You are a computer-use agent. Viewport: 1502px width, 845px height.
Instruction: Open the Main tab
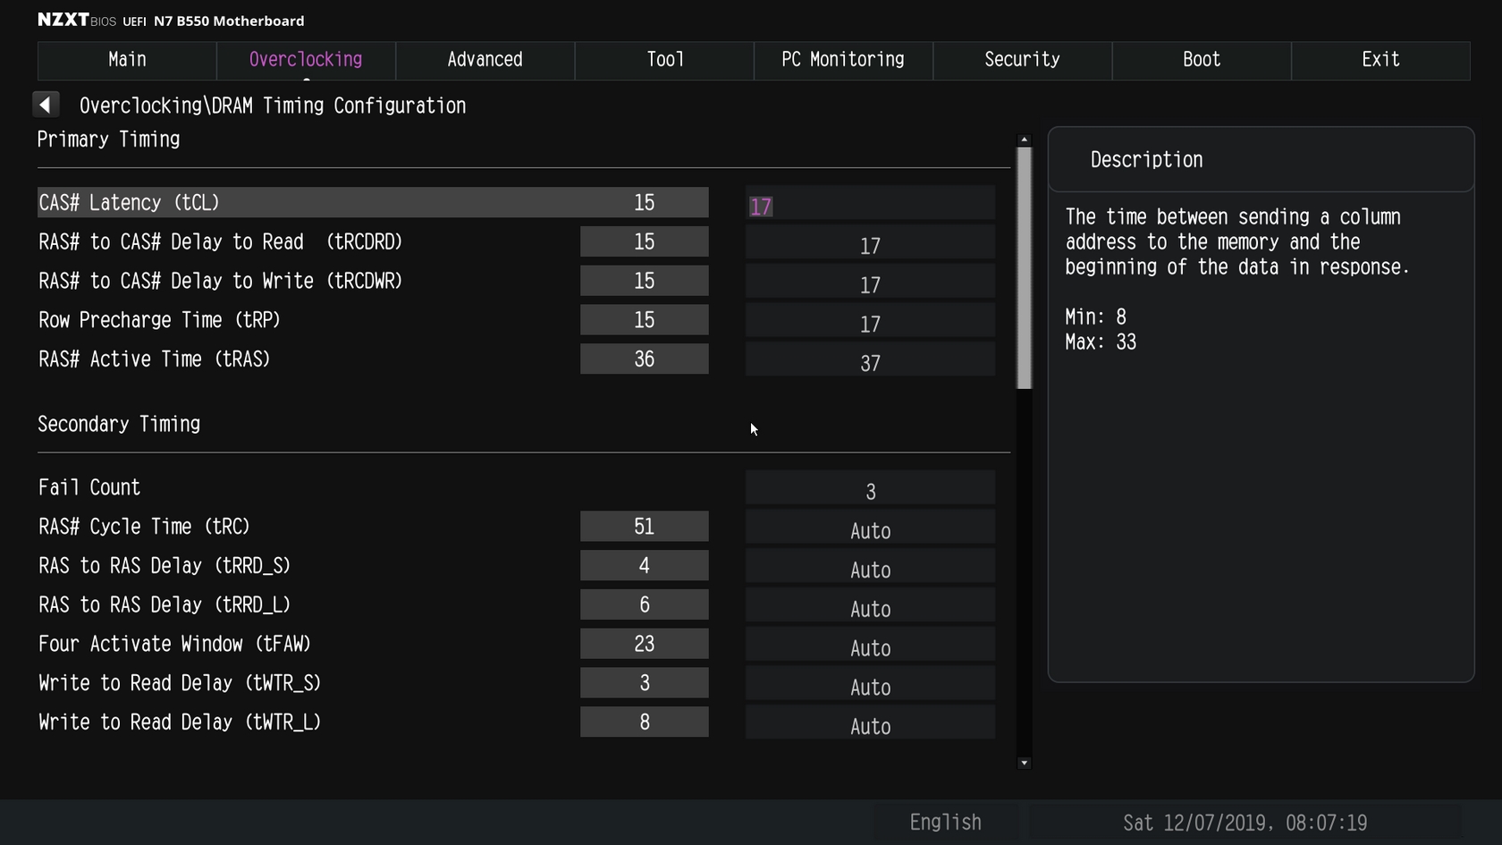127,60
